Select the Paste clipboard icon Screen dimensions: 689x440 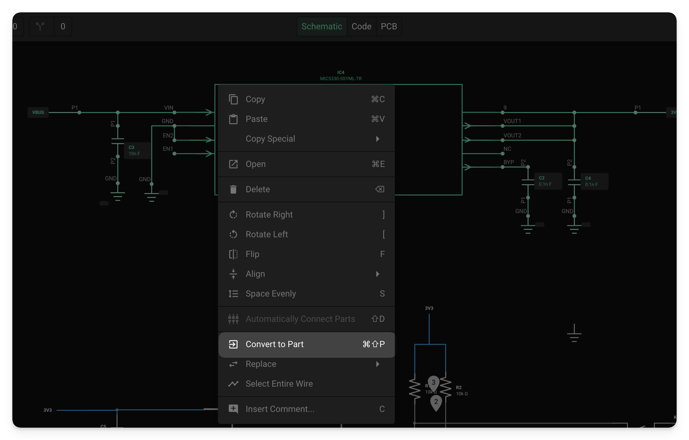(x=233, y=119)
